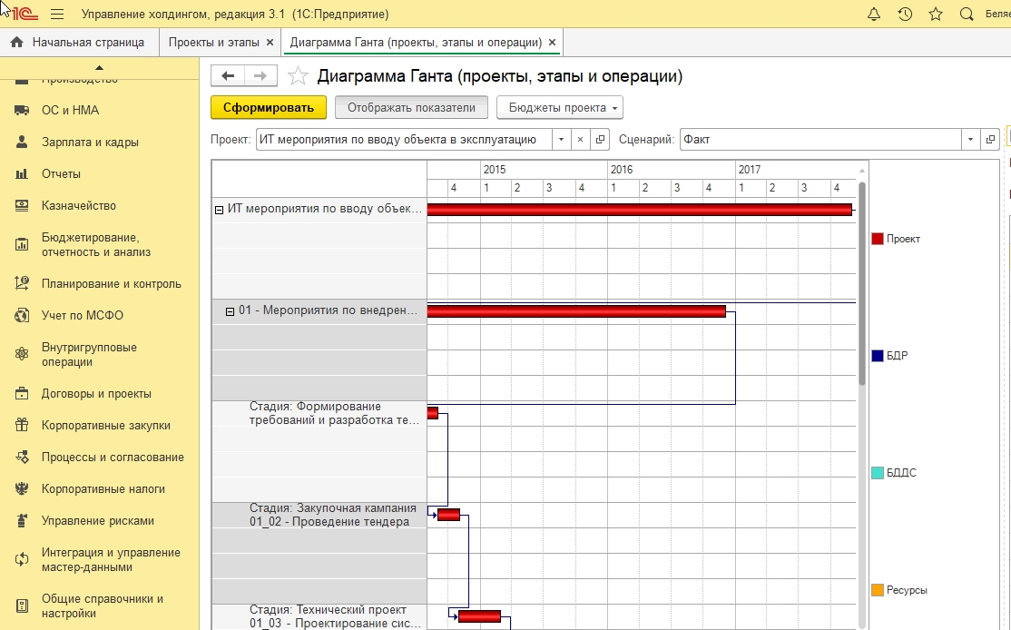This screenshot has height=630, width=1011.
Task: Open notifications bell
Action: tap(874, 14)
